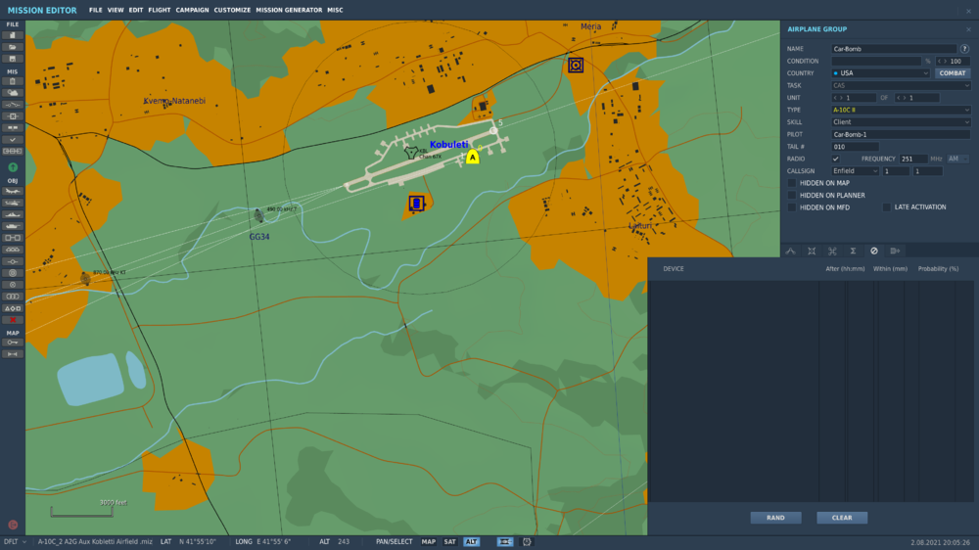
Task: Open the FILE menu
Action: coord(96,10)
